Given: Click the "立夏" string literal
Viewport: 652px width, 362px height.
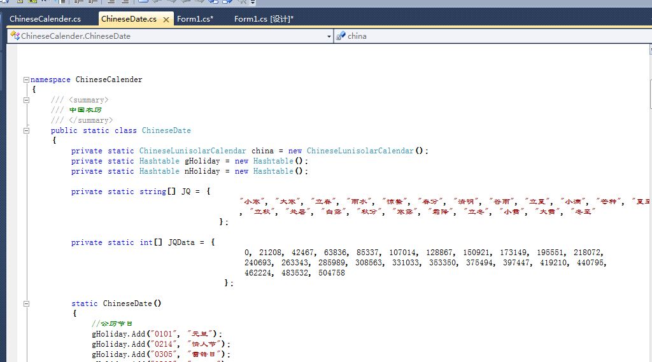Looking at the screenshot, I should (537, 202).
